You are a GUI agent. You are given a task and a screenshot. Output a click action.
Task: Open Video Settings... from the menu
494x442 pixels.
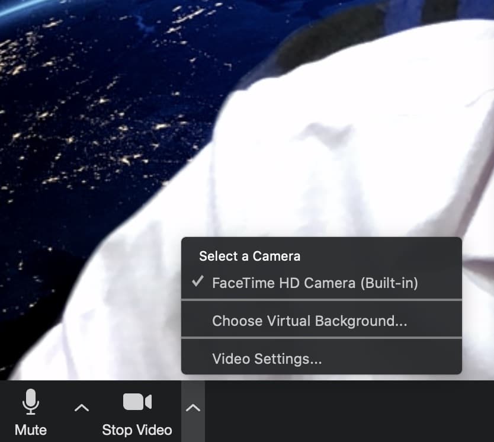pyautogui.click(x=267, y=359)
